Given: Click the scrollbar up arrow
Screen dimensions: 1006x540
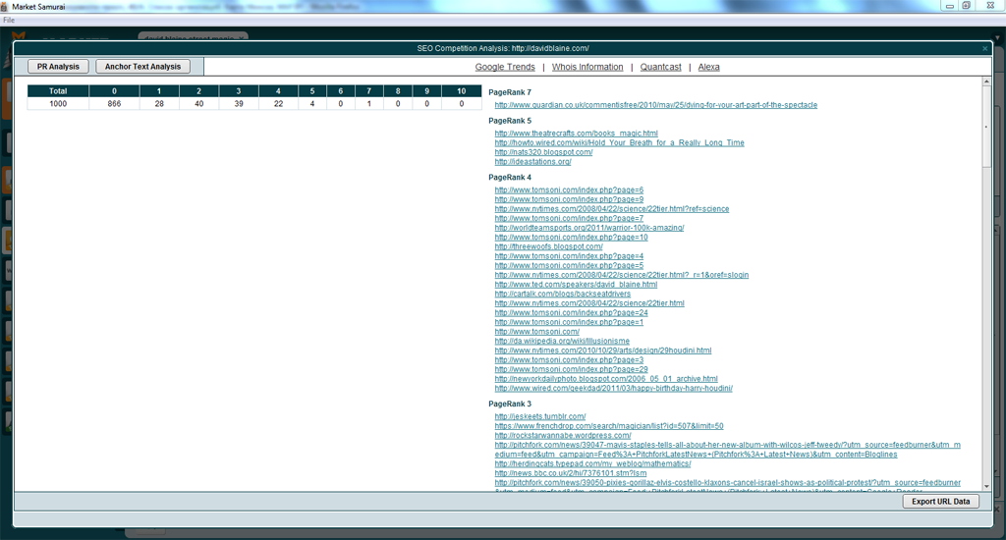Looking at the screenshot, I should [986, 82].
